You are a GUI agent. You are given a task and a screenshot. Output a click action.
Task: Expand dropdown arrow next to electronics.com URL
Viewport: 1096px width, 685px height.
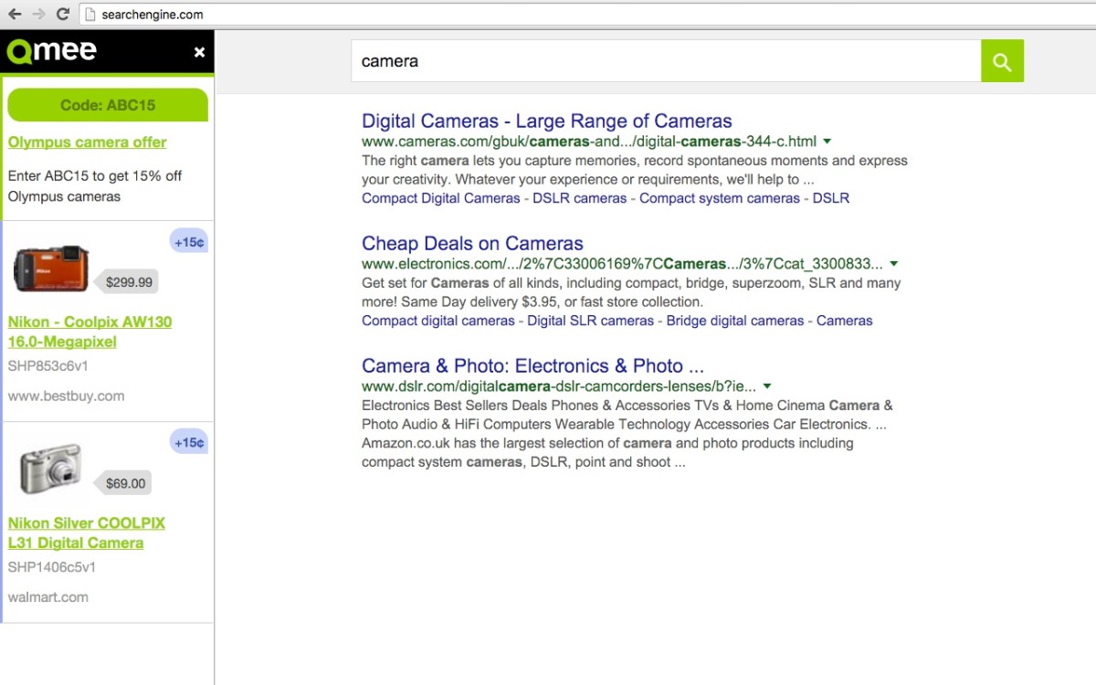[893, 264]
